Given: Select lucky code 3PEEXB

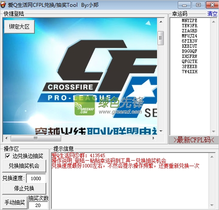Looking at the screenshot, I should pos(189,66).
